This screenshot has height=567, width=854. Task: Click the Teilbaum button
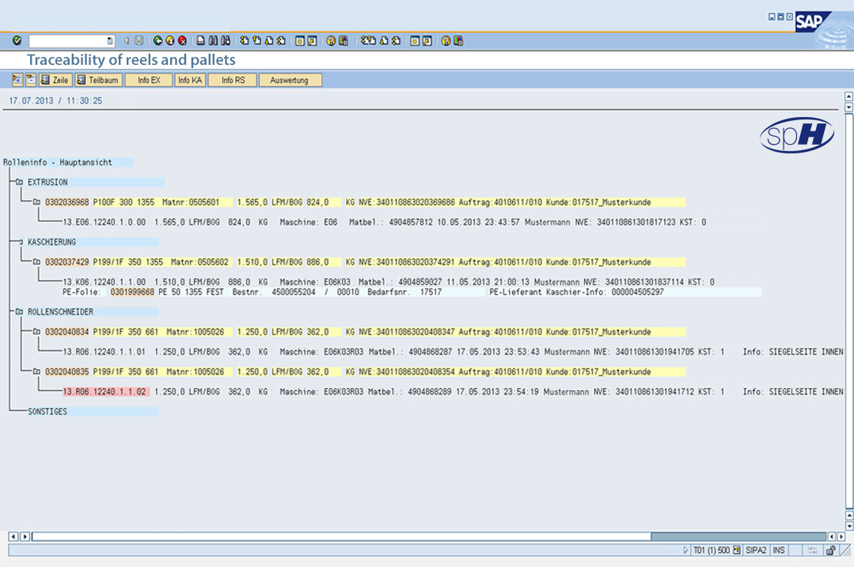click(x=98, y=80)
